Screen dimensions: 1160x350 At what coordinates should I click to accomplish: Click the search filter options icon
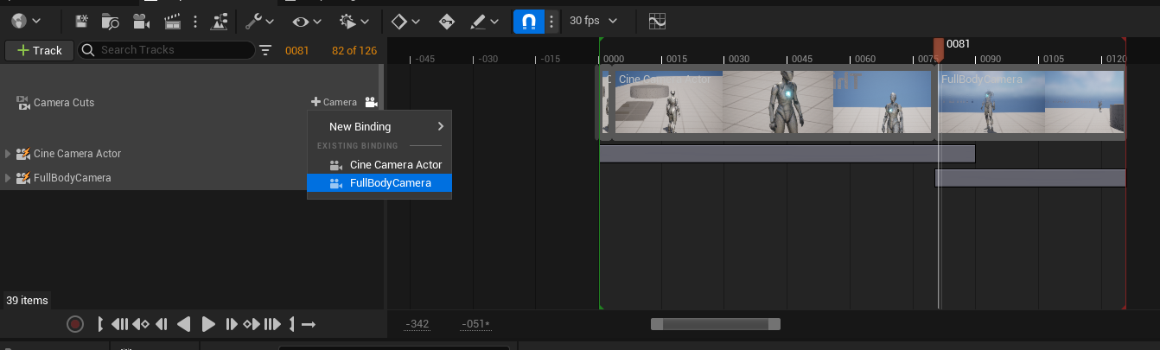pos(265,50)
